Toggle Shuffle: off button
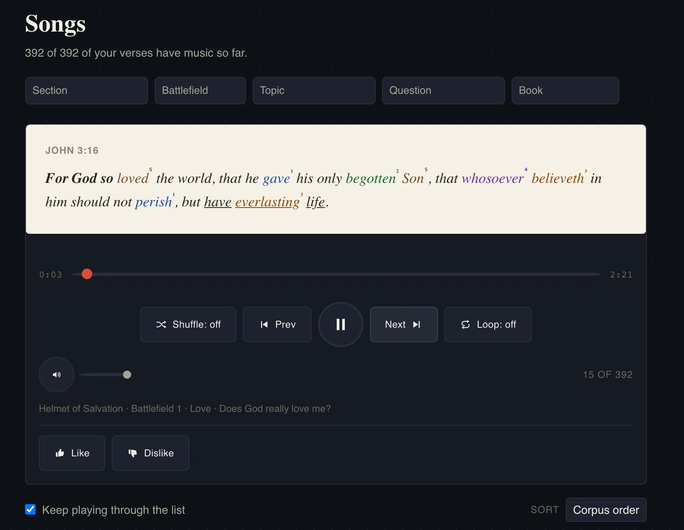Image resolution: width=684 pixels, height=530 pixels. tap(188, 324)
